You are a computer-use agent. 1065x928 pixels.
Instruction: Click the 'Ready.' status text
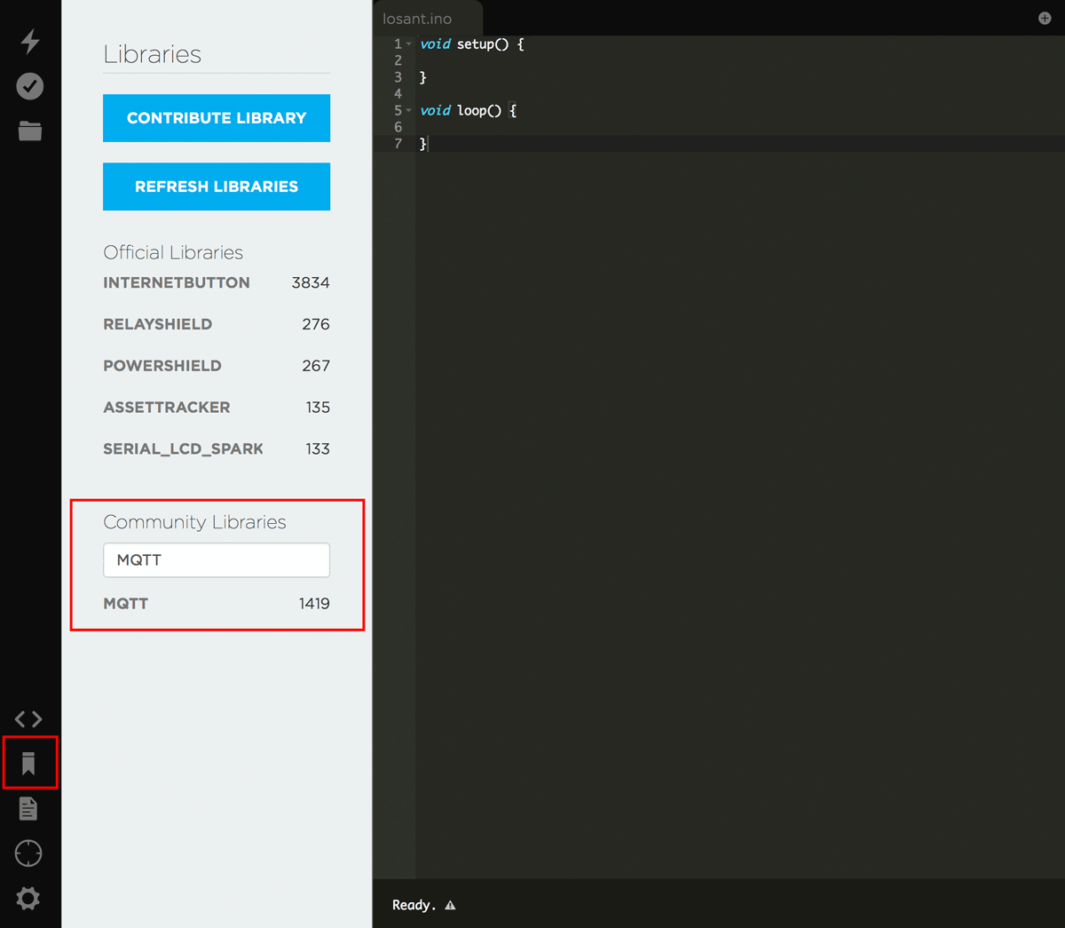tap(414, 906)
